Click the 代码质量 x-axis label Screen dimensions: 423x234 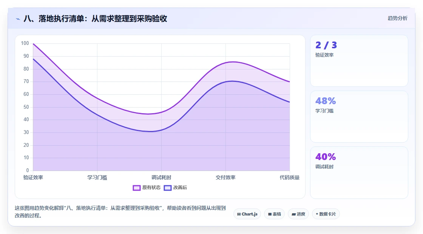coord(289,177)
